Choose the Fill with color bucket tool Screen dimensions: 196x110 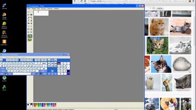[x=31, y=15]
